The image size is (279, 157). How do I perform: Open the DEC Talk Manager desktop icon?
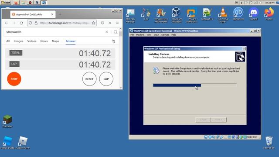130,16
